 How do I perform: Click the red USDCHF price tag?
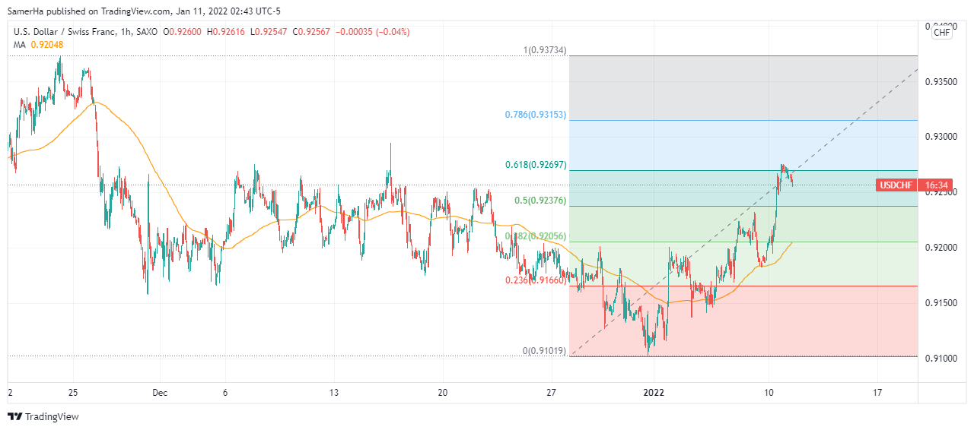pos(897,185)
